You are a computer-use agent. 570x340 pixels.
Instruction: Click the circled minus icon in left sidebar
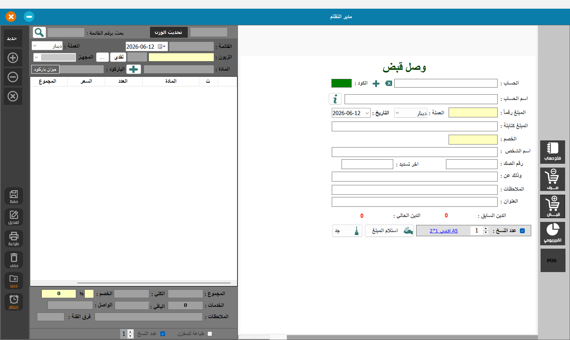pyautogui.click(x=13, y=77)
